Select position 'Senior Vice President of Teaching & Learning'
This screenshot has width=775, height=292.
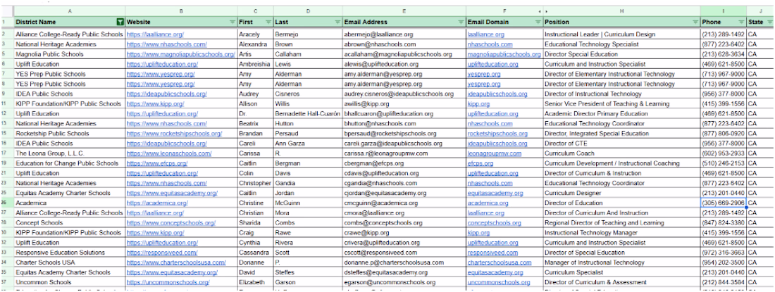[x=622, y=103]
